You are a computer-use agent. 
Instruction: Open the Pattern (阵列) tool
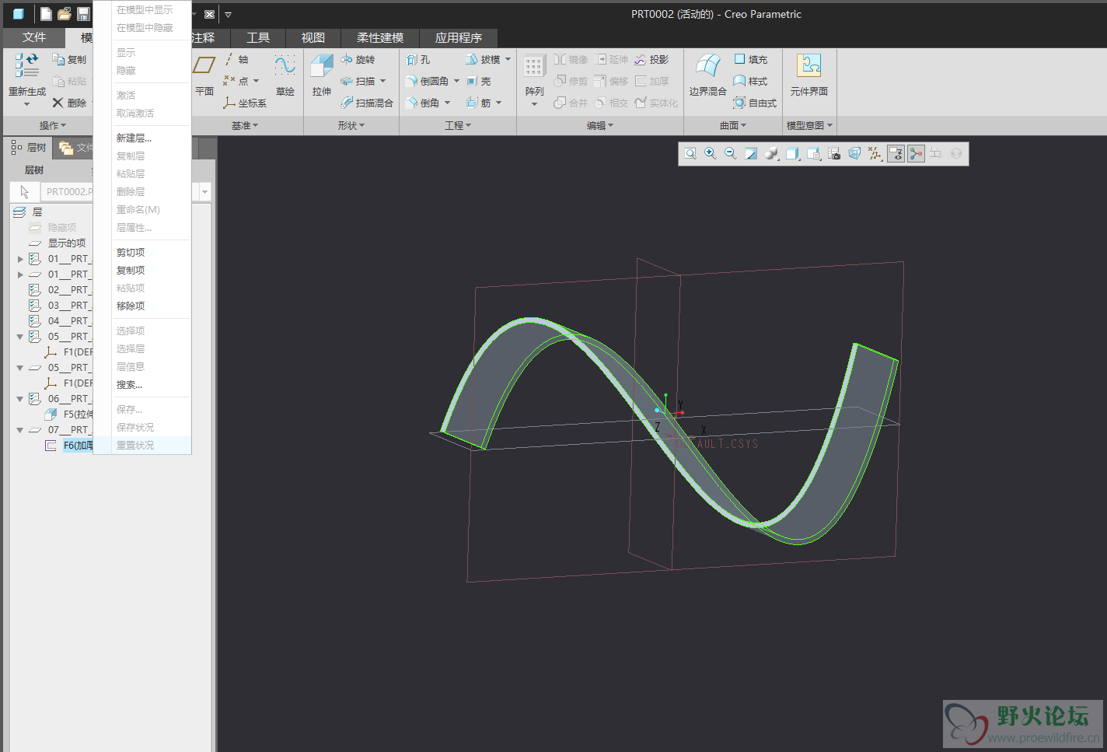(534, 81)
